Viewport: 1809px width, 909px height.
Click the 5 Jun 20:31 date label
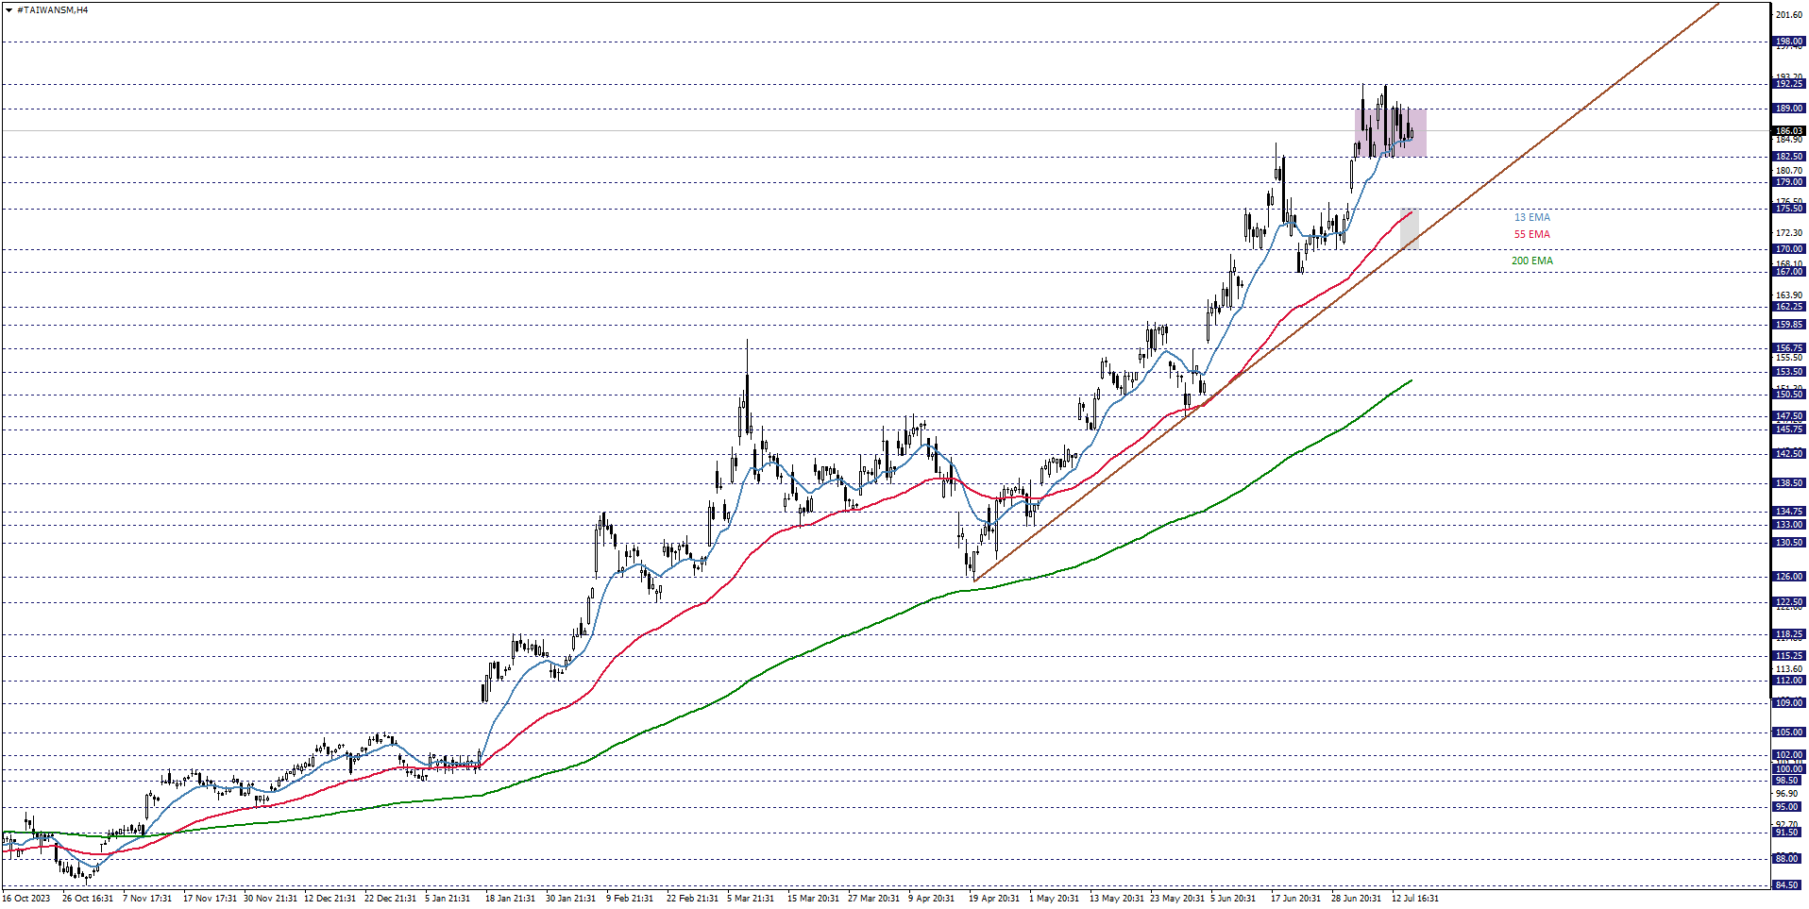[1233, 899]
